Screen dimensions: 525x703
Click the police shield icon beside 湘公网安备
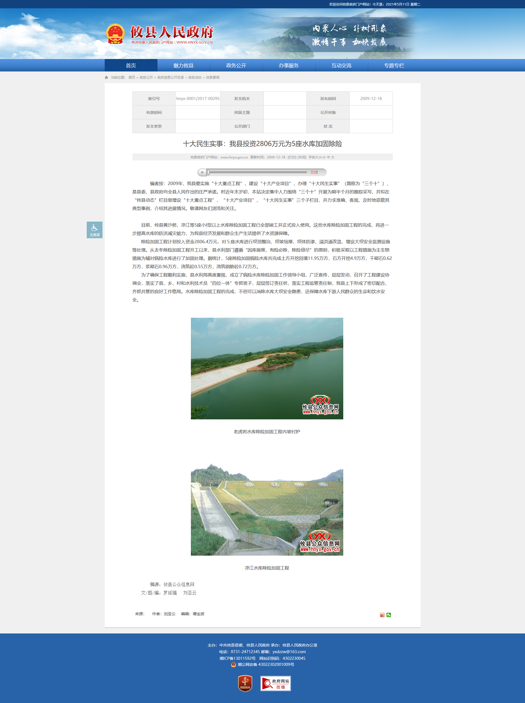234,664
